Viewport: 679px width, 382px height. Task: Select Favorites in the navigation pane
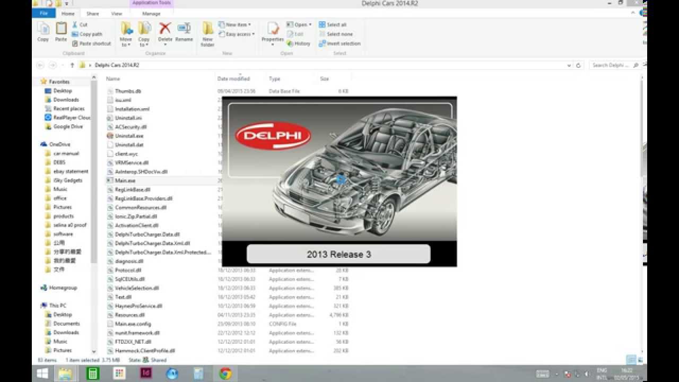coord(59,82)
